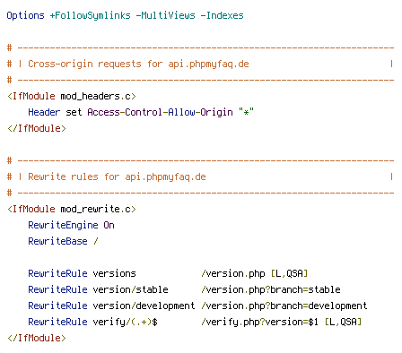402x353 pixels.
Task: Click "RewriteRule" on the verify line
Action: pos(57,322)
